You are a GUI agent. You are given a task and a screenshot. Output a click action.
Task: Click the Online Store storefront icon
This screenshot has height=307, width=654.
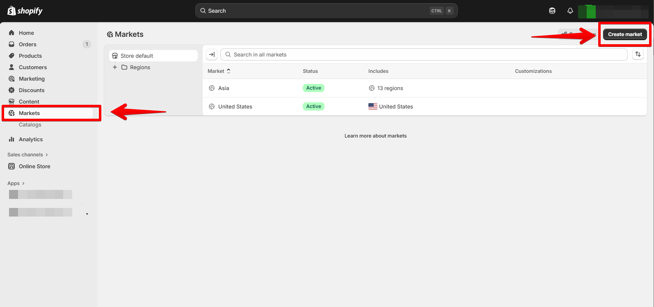[x=11, y=166]
